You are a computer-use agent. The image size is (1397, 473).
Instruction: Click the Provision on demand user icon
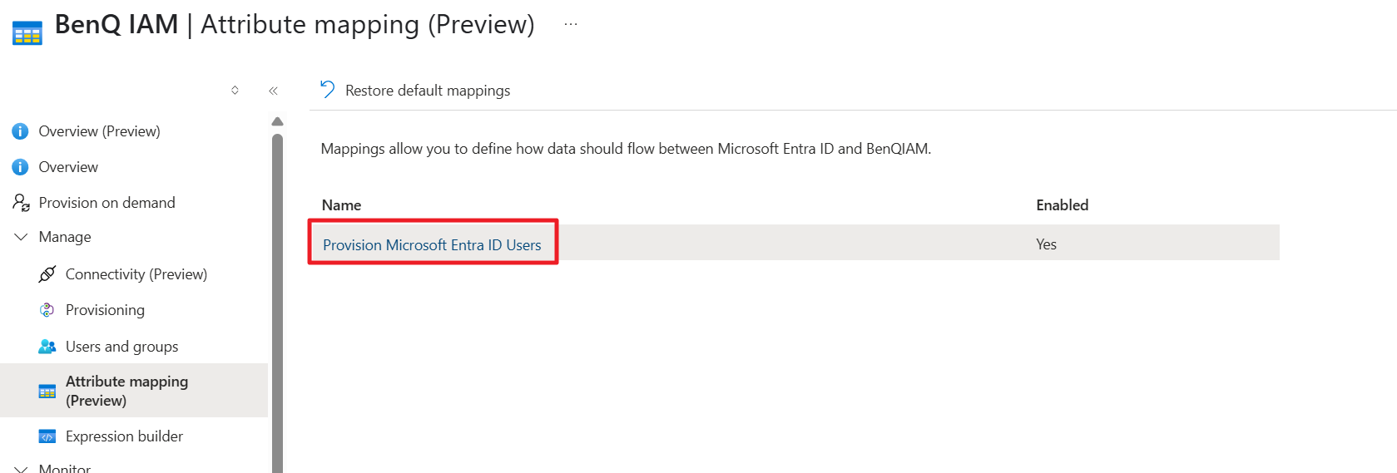[x=21, y=203]
